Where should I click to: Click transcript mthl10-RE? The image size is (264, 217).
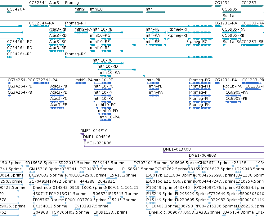pyautogui.click(x=113, y=45)
